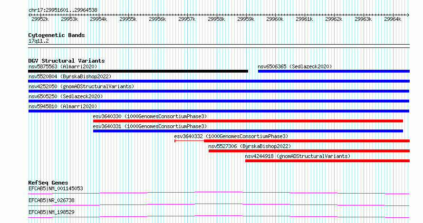Click the magenta EFCAB5|NM_001145053 transcript line
The width and height of the screenshot is (423, 223).
[x=219, y=193]
